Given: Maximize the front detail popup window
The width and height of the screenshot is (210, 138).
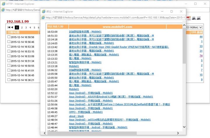Looking at the screenshot, I should [171, 11].
